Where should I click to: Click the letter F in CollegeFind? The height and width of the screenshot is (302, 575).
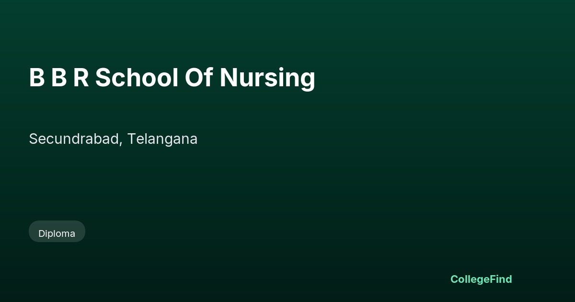tap(493, 279)
